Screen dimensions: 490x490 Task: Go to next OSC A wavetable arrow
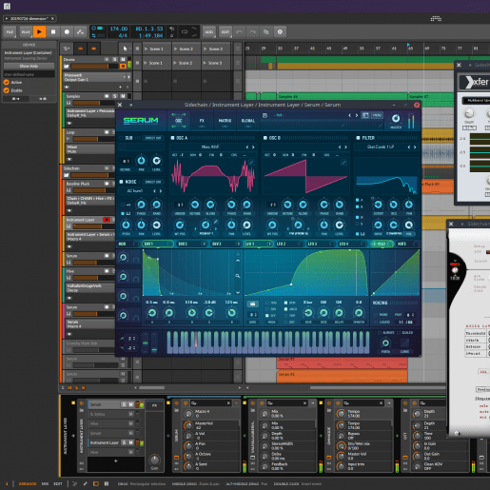pyautogui.click(x=253, y=147)
